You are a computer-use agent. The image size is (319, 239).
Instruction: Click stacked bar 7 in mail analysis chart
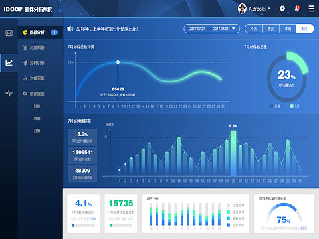[188, 214]
